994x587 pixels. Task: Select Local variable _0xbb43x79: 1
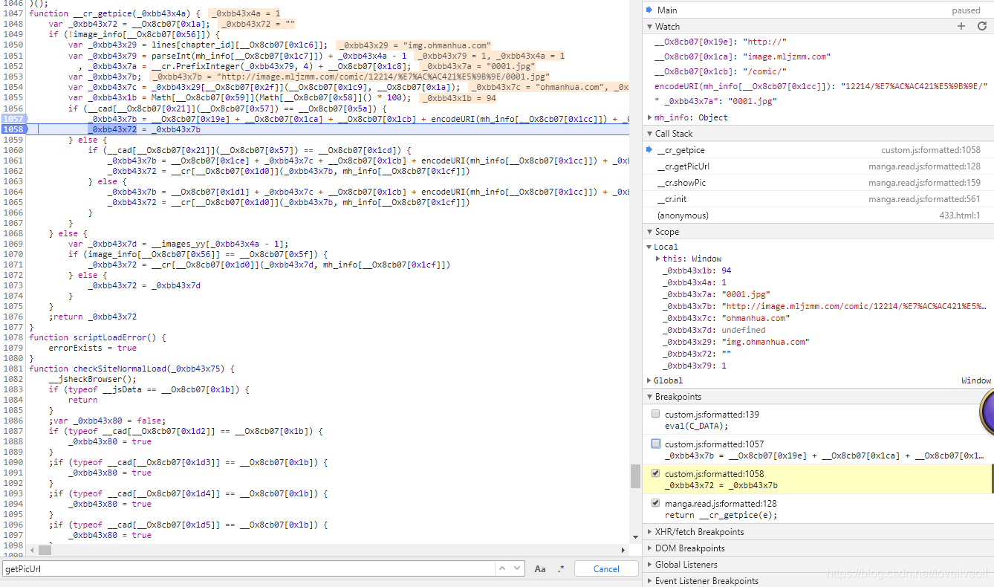pyautogui.click(x=695, y=366)
